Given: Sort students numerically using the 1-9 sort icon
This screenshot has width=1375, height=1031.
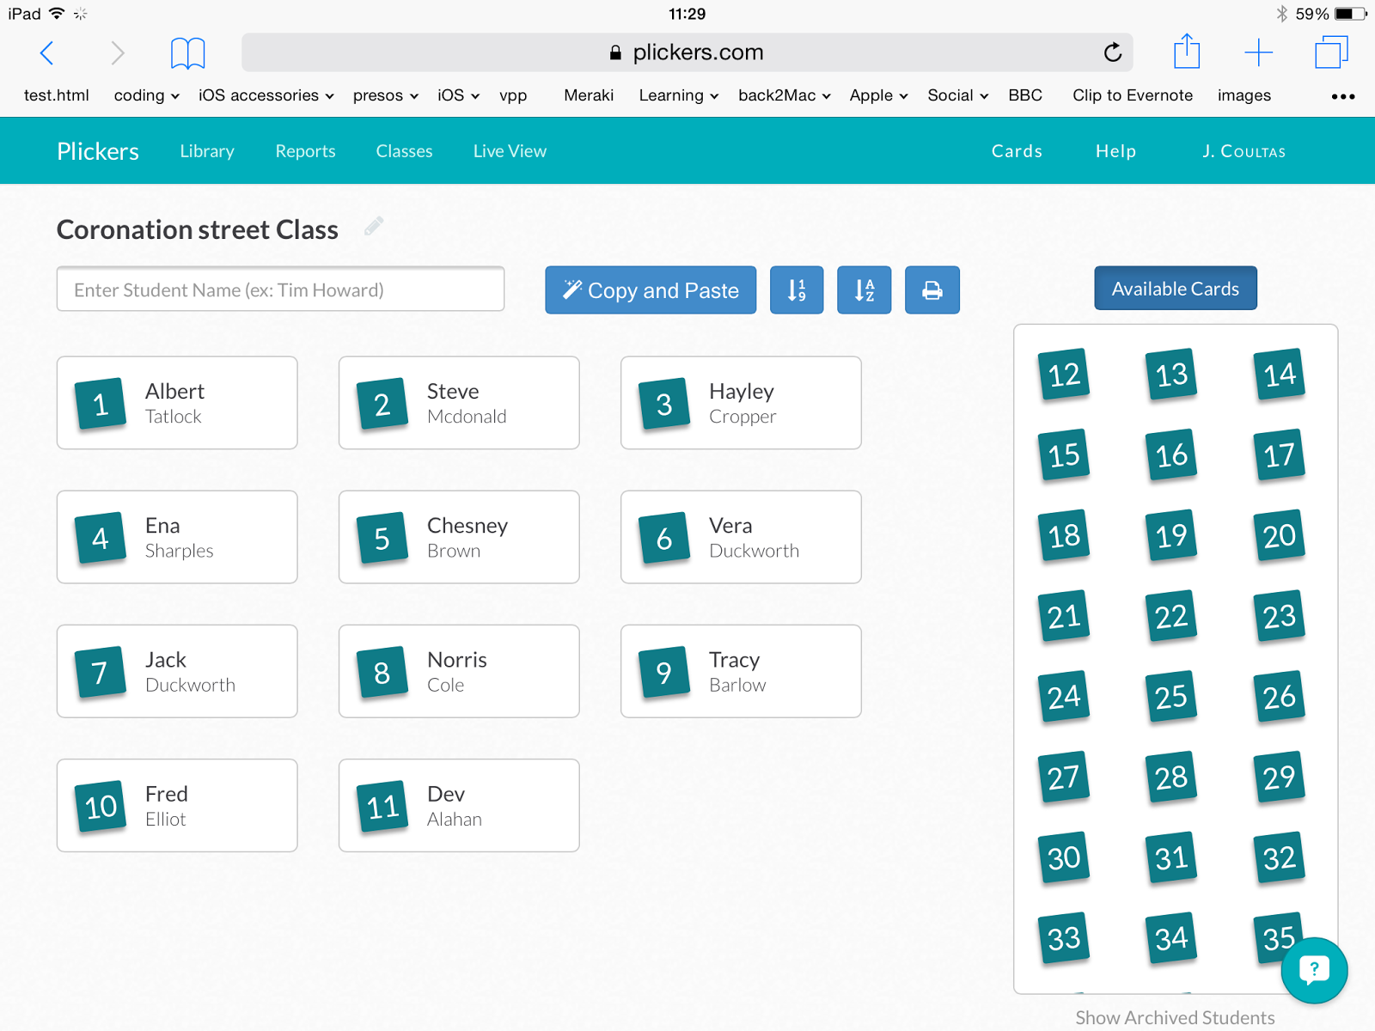Looking at the screenshot, I should pos(796,290).
